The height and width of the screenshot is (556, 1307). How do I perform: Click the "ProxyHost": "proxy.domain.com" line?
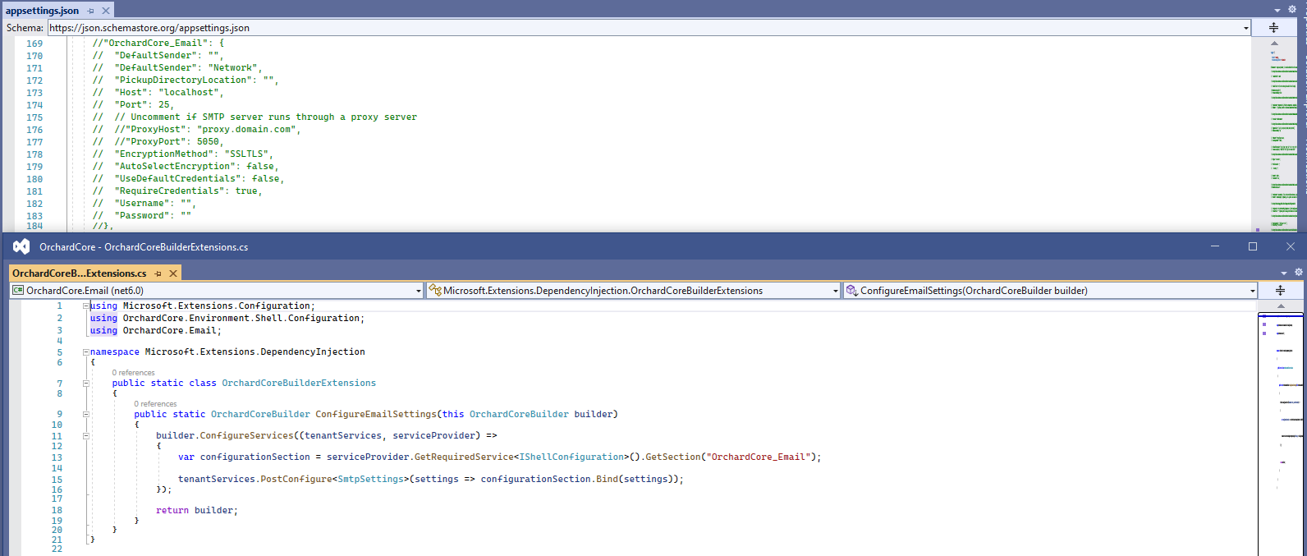[x=196, y=129]
